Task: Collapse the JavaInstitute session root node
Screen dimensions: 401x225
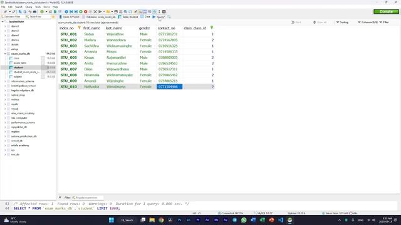Action: tap(3, 22)
